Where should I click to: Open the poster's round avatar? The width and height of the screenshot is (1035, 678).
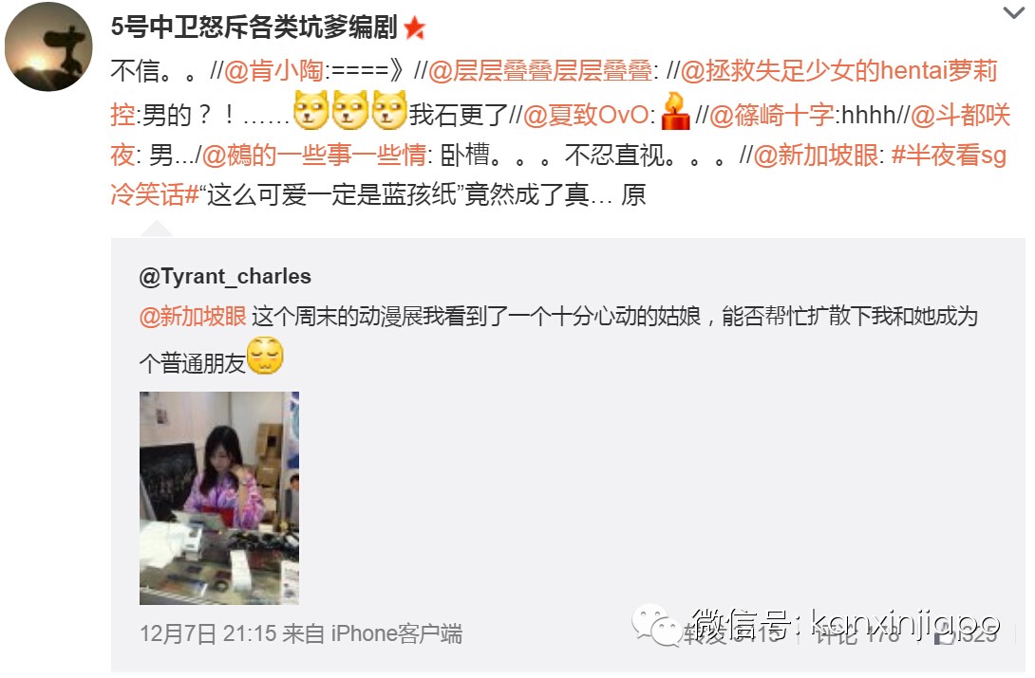pyautogui.click(x=48, y=46)
